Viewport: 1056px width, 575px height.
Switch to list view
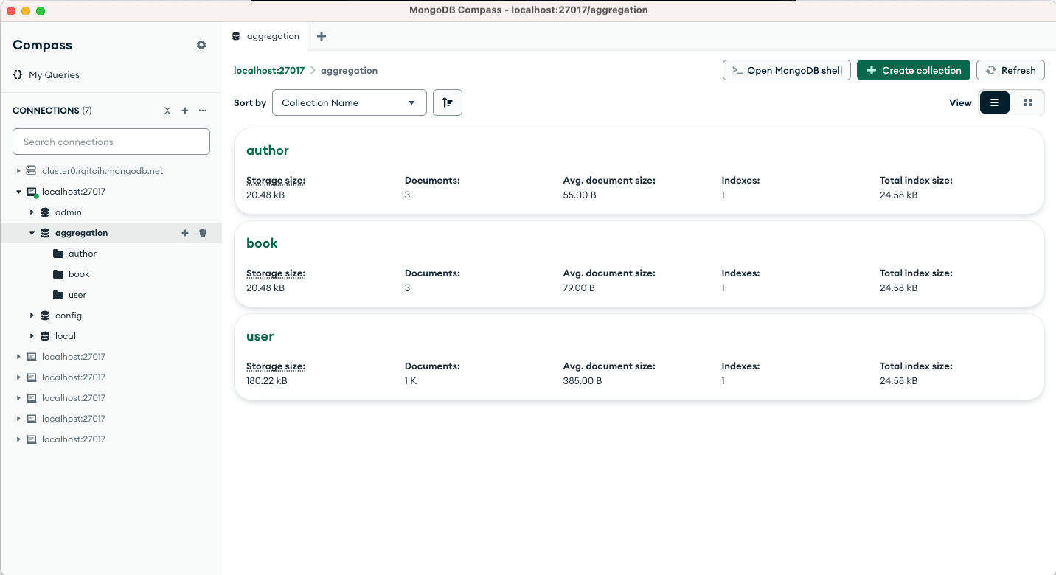pos(995,102)
